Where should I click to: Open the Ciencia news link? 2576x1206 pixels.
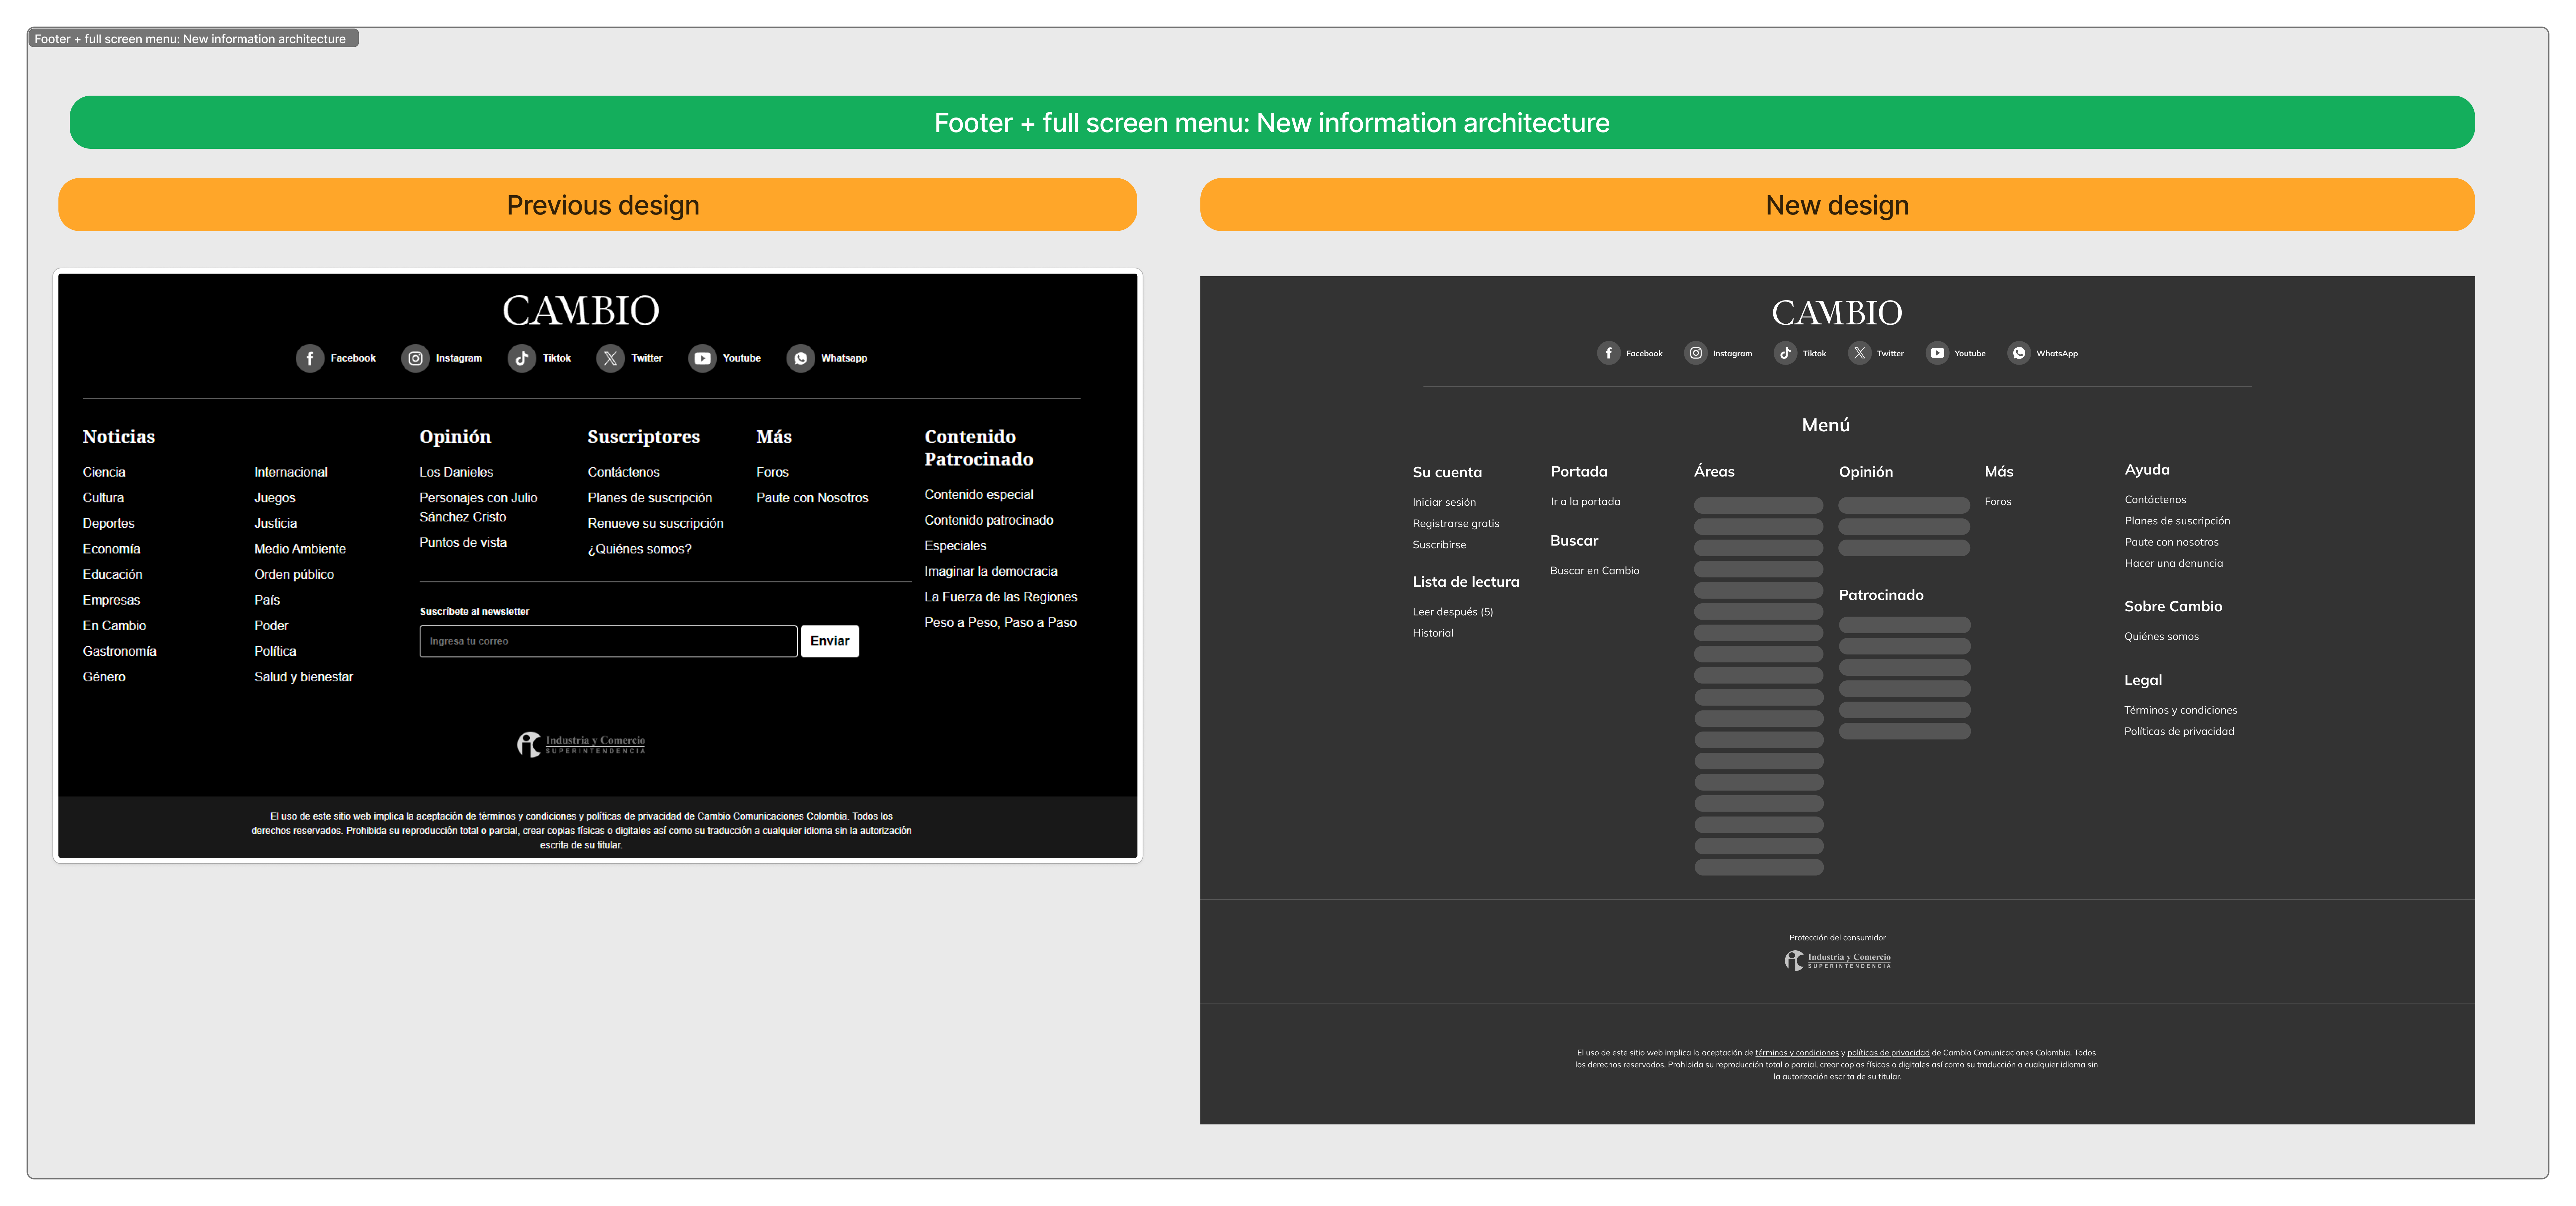click(x=104, y=472)
